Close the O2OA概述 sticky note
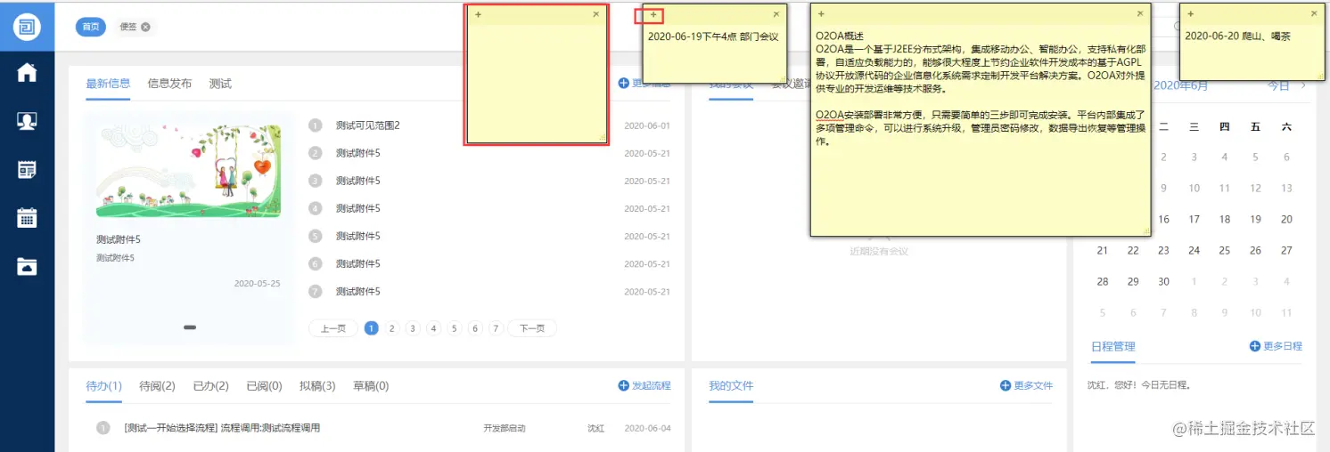 coord(1140,14)
